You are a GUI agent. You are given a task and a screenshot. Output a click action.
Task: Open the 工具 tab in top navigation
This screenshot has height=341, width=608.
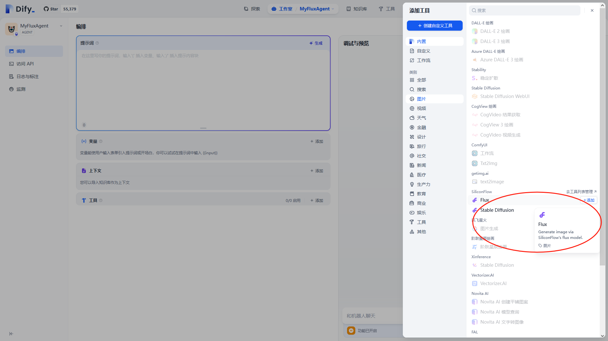(x=387, y=9)
